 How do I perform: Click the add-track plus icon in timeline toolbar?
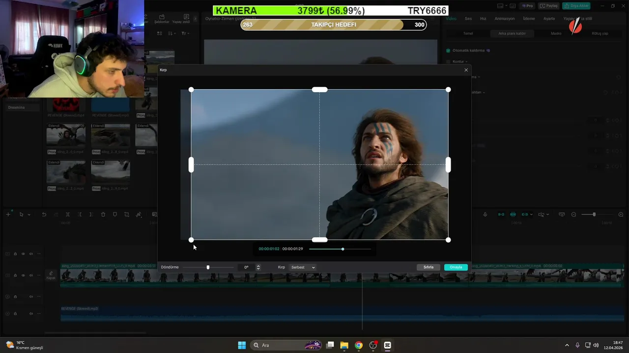(8, 214)
